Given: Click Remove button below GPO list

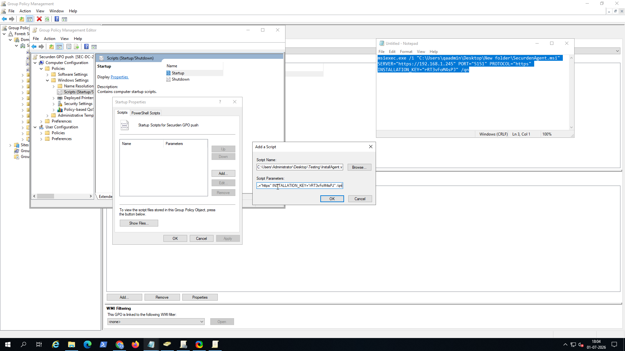Looking at the screenshot, I should [162, 297].
